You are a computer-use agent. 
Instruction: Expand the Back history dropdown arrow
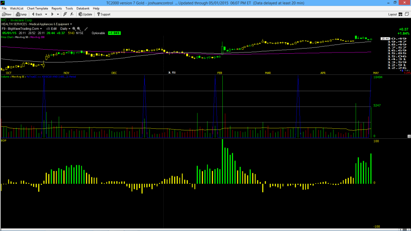click(x=46, y=14)
